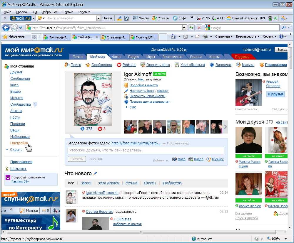Open the Безопасность dropdown menu

[248, 36]
